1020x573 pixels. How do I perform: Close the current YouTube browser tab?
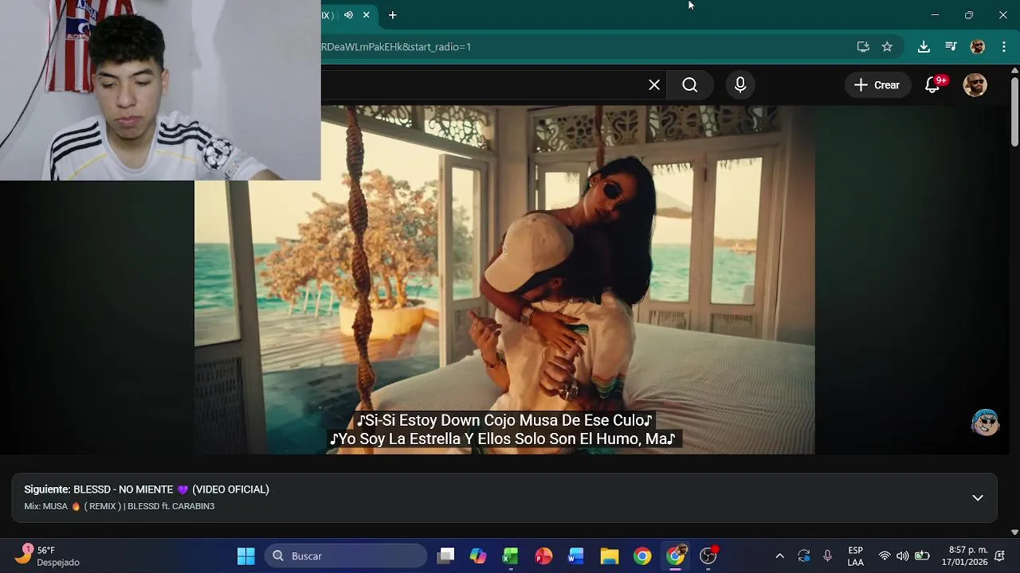(x=367, y=15)
